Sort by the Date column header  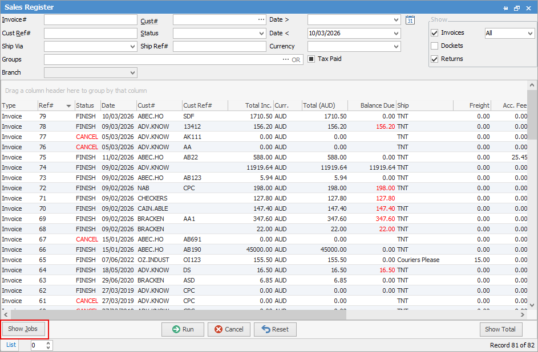119,105
